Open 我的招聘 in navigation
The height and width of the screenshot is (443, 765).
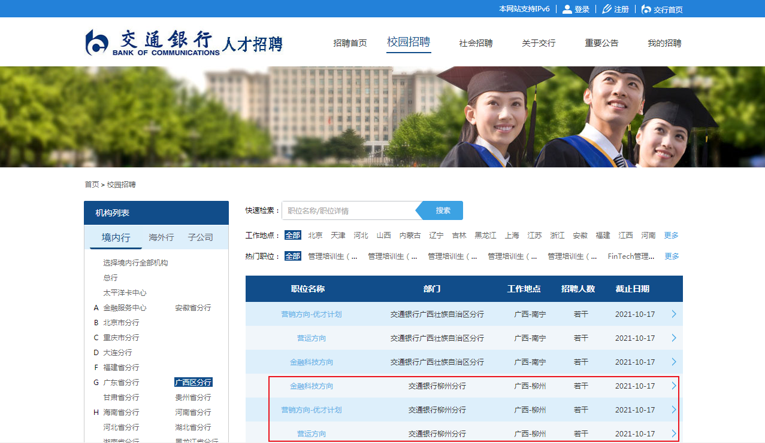tap(664, 43)
